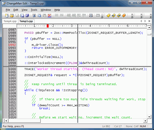Viewport: 154px width, 130px height.
Task: Expand the rightmost toolbar overflow chevron
Action: [x=151, y=16]
